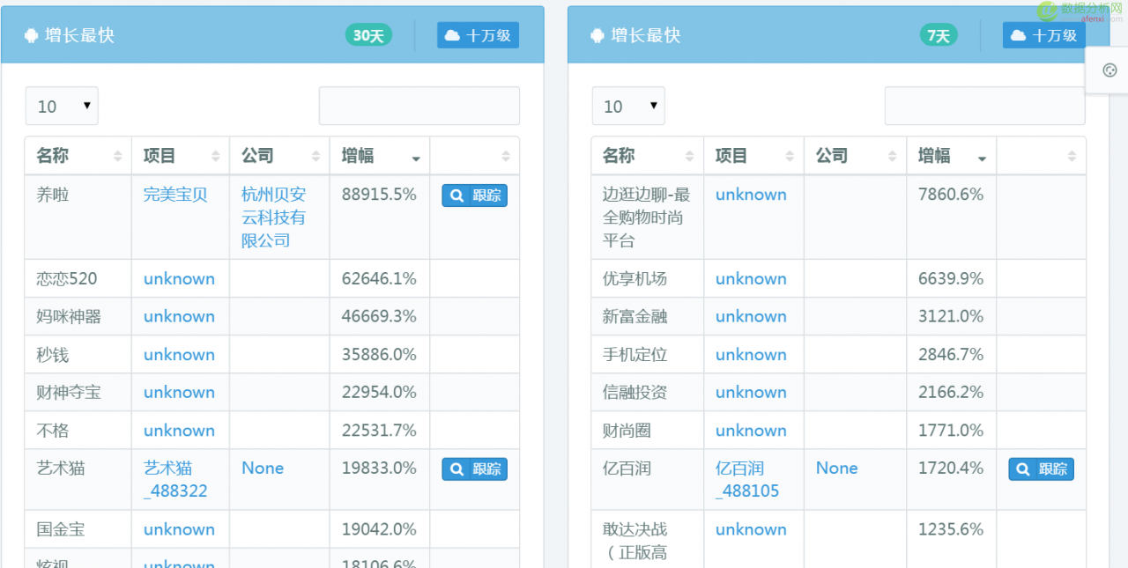Image resolution: width=1128 pixels, height=568 pixels.
Task: Sort by 项目 in 7天 table
Action: point(754,156)
